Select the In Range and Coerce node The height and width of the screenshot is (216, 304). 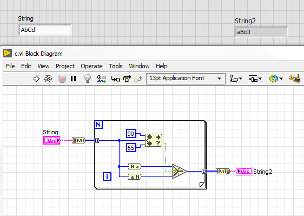[154, 140]
